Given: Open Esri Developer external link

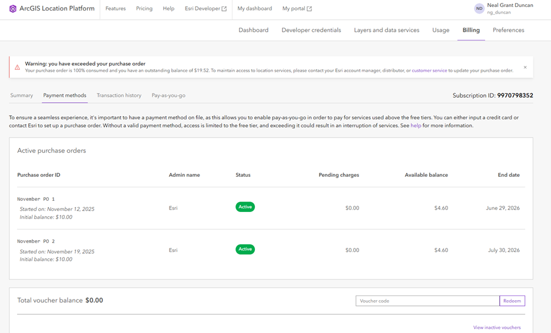Looking at the screenshot, I should [205, 9].
